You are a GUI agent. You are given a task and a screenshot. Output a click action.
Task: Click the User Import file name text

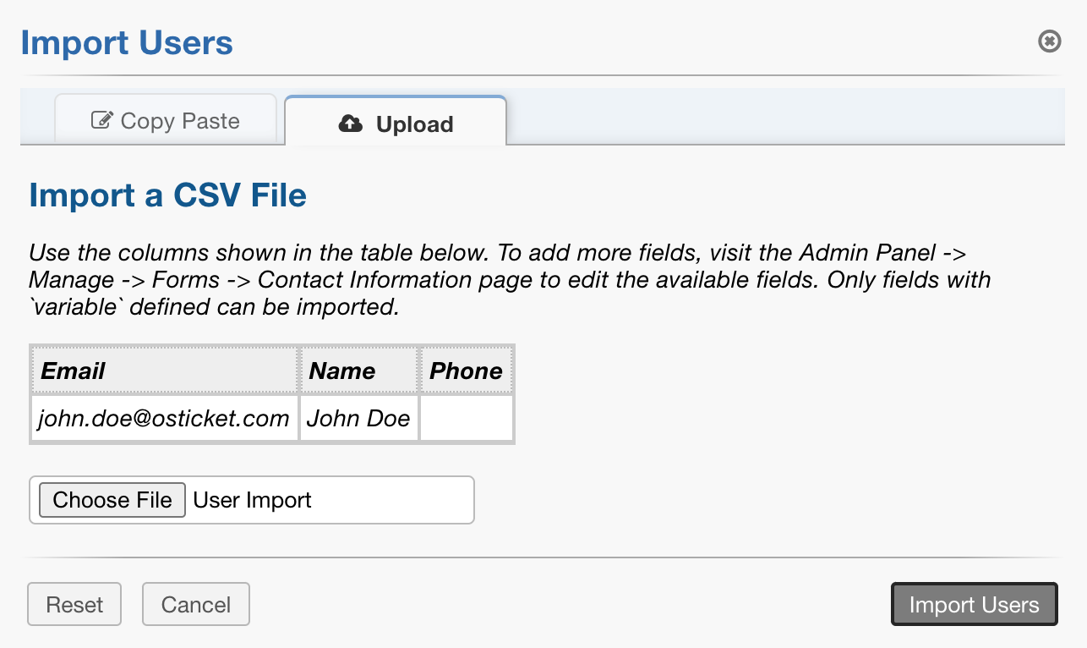pos(252,500)
